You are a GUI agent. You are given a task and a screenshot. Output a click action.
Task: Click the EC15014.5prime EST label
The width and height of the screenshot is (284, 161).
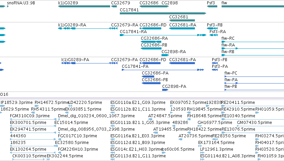click(x=71, y=123)
